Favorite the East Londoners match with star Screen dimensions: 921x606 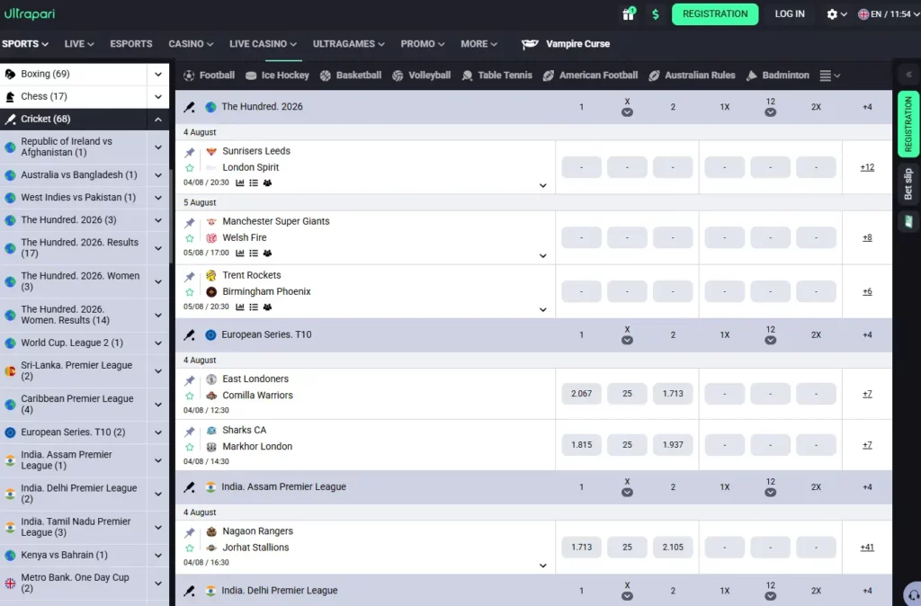[190, 396]
